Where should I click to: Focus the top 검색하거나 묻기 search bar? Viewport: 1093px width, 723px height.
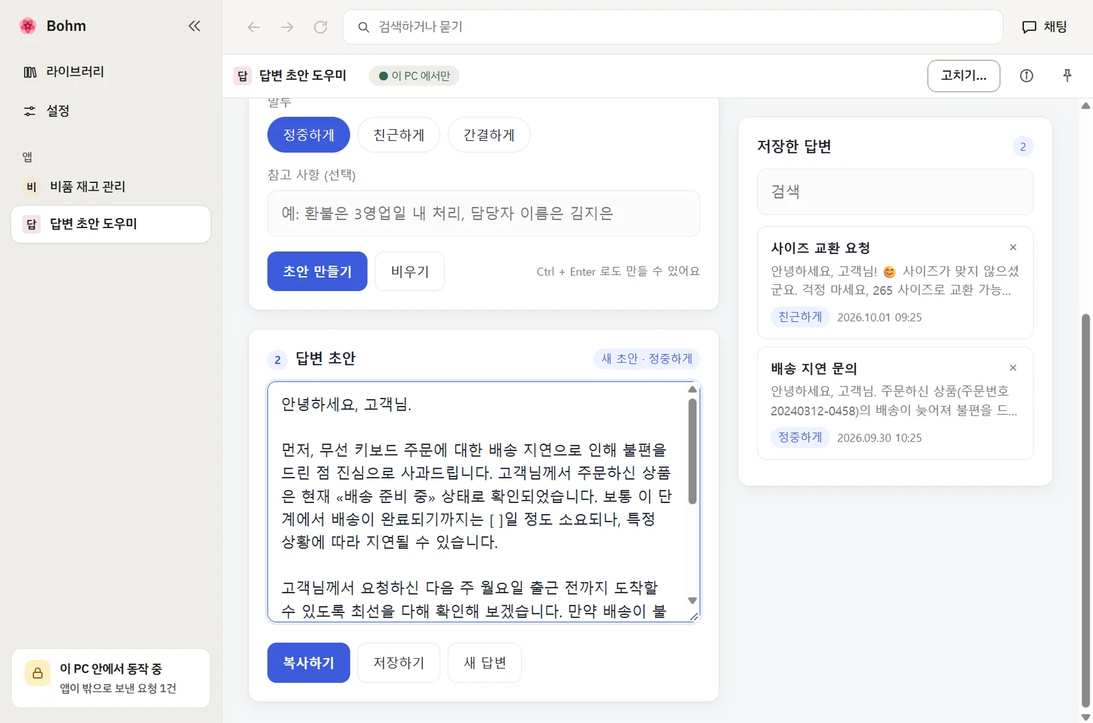pos(673,27)
